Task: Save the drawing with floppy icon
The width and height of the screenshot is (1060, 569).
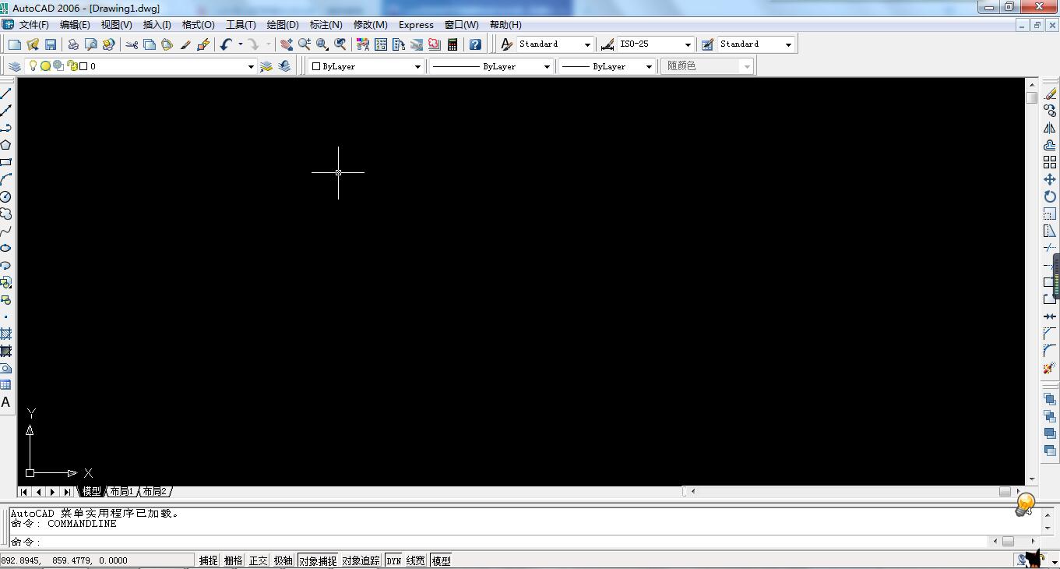Action: tap(51, 44)
